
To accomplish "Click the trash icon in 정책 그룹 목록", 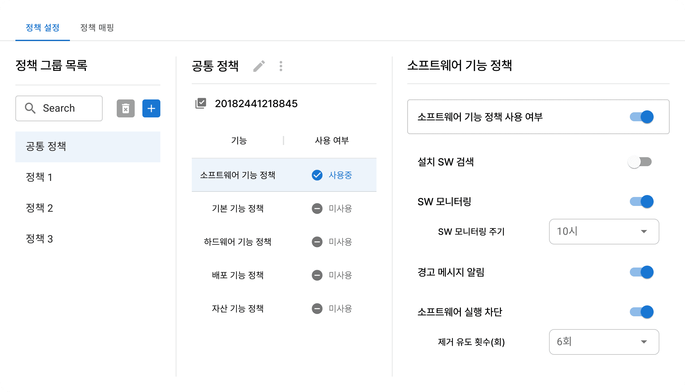I will tap(125, 108).
